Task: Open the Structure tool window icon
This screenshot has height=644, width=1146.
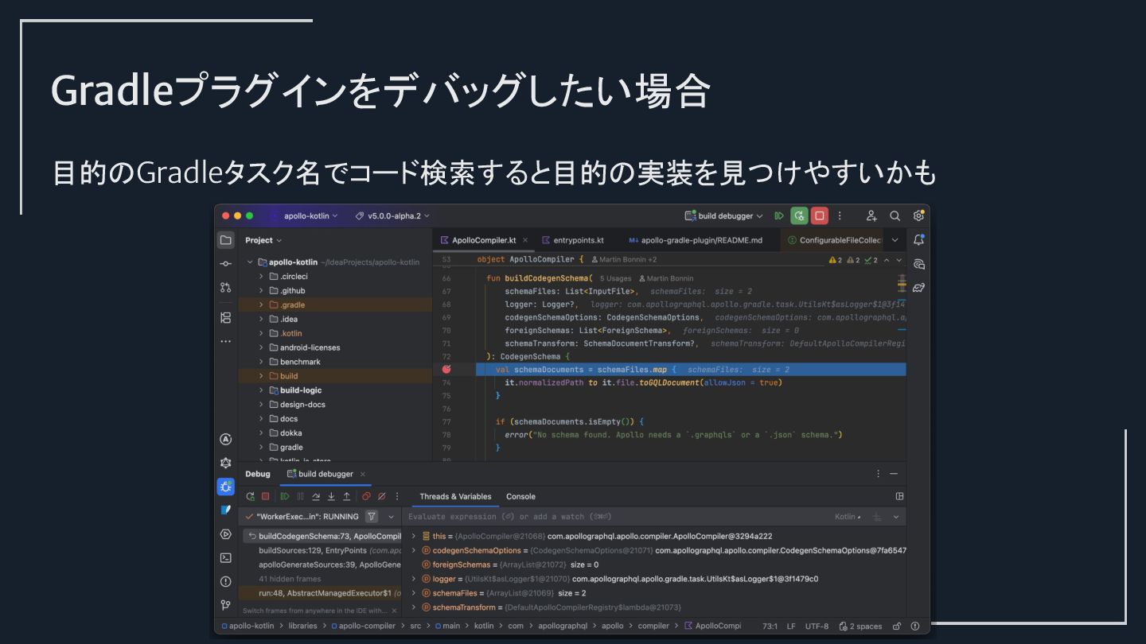Action: (x=226, y=318)
